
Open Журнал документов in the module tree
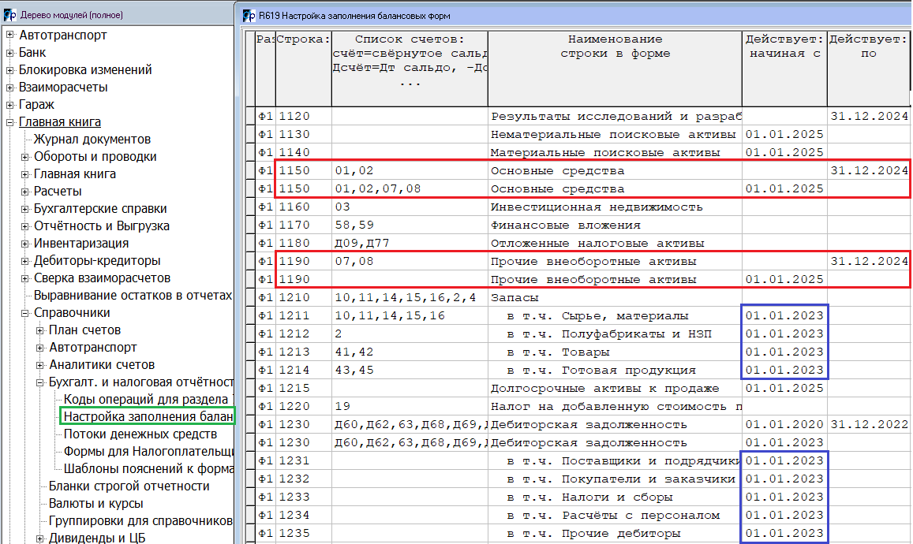92,140
